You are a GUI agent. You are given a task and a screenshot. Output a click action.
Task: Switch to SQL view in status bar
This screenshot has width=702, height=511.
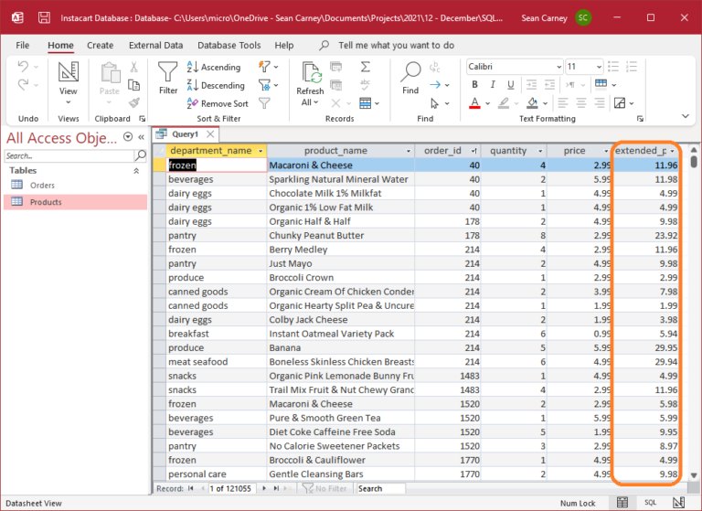[650, 503]
